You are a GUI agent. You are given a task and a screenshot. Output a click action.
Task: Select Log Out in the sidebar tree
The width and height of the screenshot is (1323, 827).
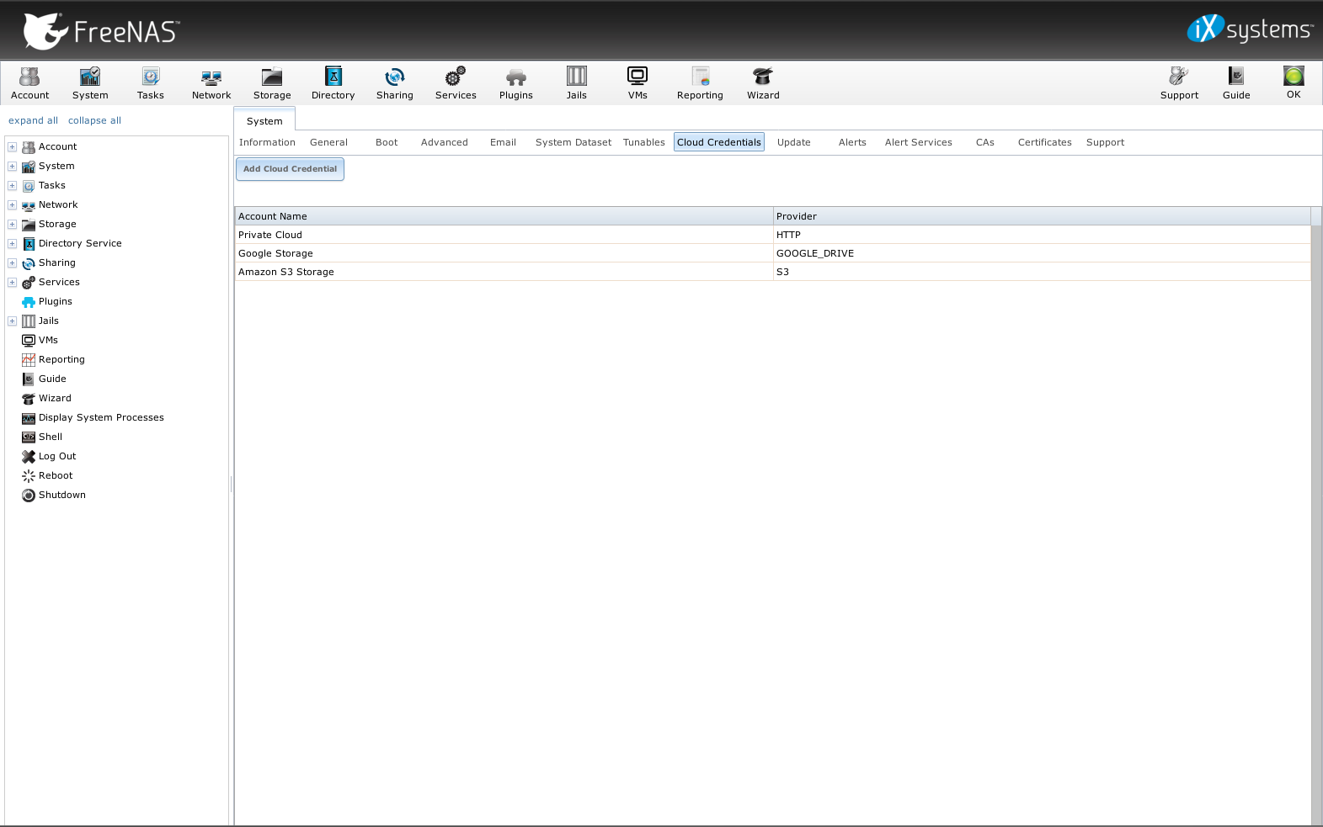[49, 456]
